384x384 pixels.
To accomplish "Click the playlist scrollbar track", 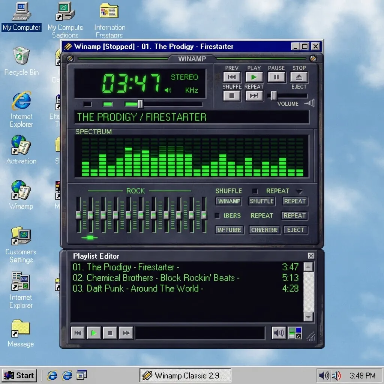I will coord(308,292).
